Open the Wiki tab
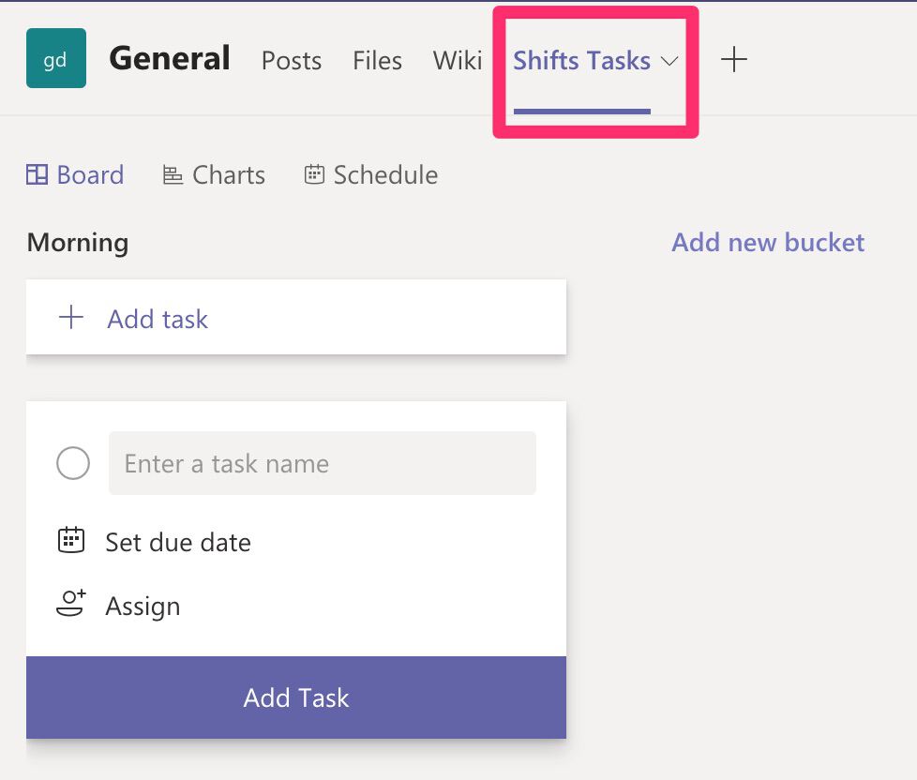Image resolution: width=917 pixels, height=780 pixels. (458, 60)
